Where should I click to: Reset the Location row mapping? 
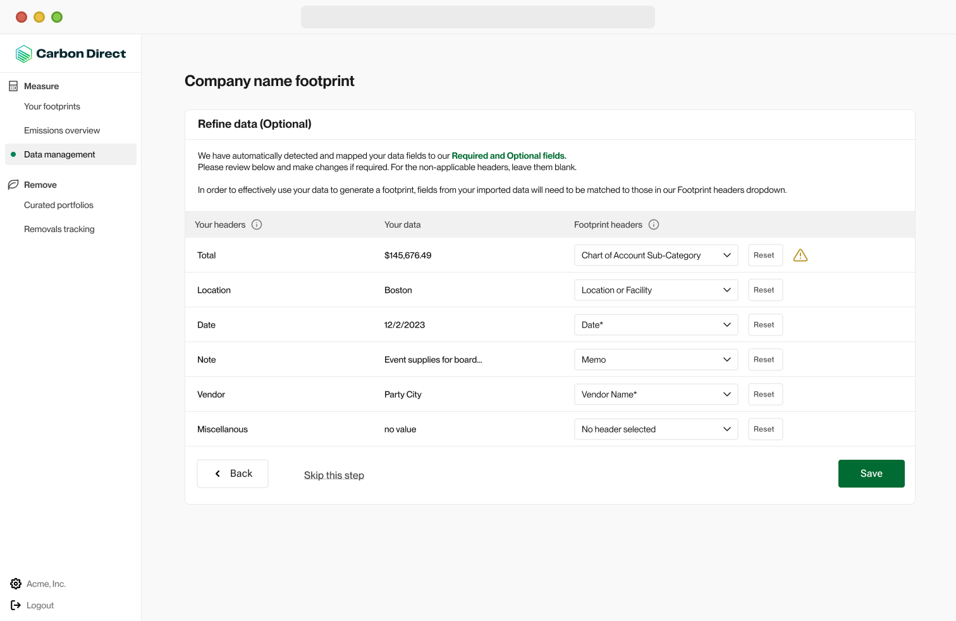tap(765, 290)
